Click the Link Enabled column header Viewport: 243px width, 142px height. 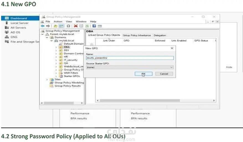click(179, 41)
